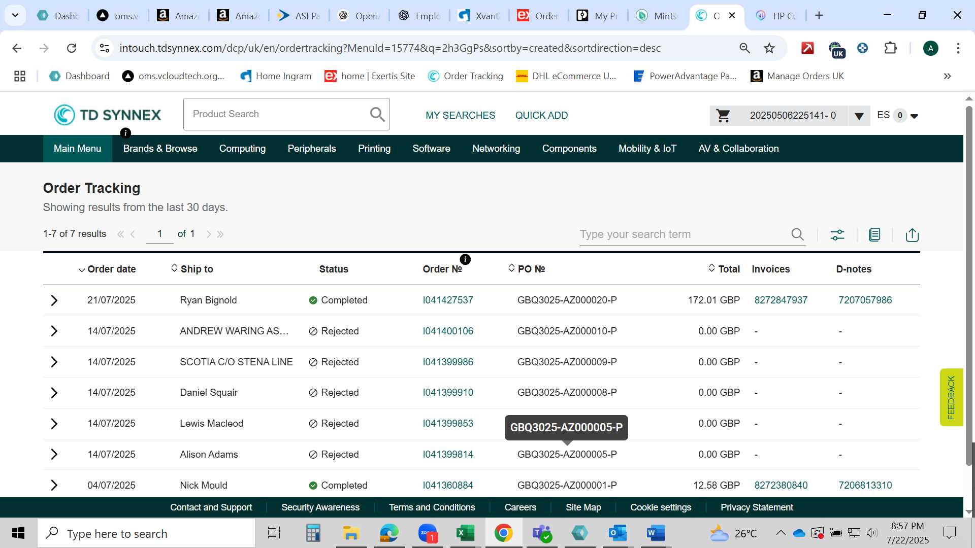Open the filter sliders icon
This screenshot has width=975, height=548.
pos(837,234)
